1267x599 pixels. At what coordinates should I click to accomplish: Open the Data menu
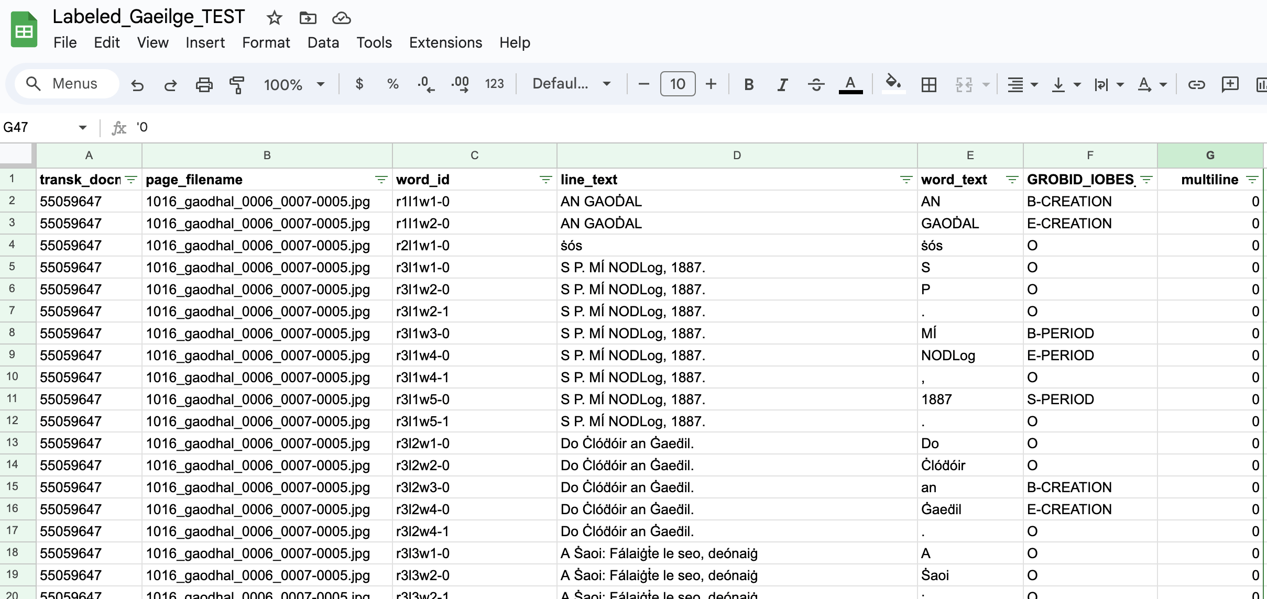click(323, 42)
